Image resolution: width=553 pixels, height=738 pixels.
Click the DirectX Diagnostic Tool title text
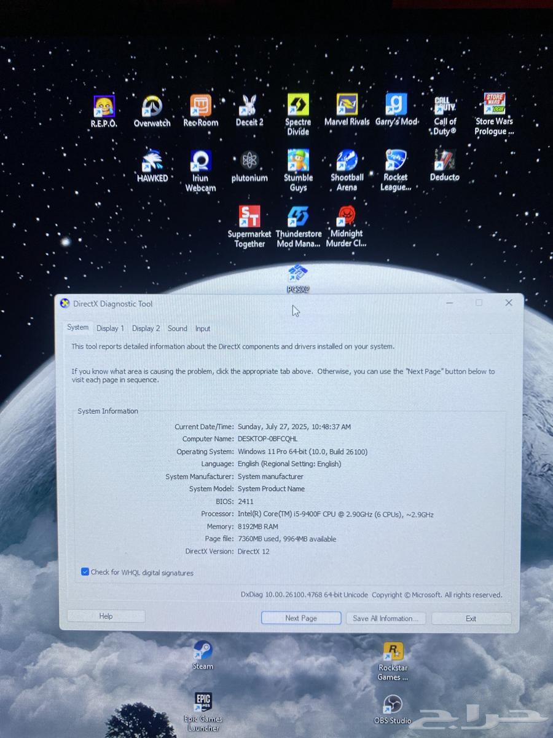point(113,303)
